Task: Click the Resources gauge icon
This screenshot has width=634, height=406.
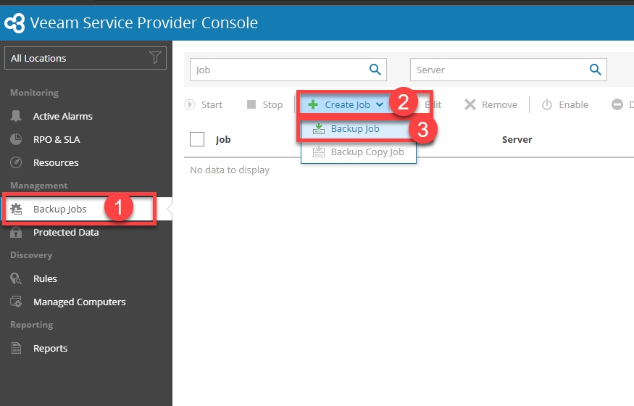Action: (x=17, y=162)
